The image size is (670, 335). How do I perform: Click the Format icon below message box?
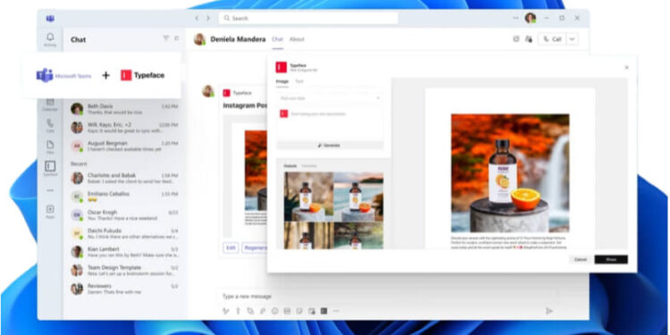coord(226,311)
